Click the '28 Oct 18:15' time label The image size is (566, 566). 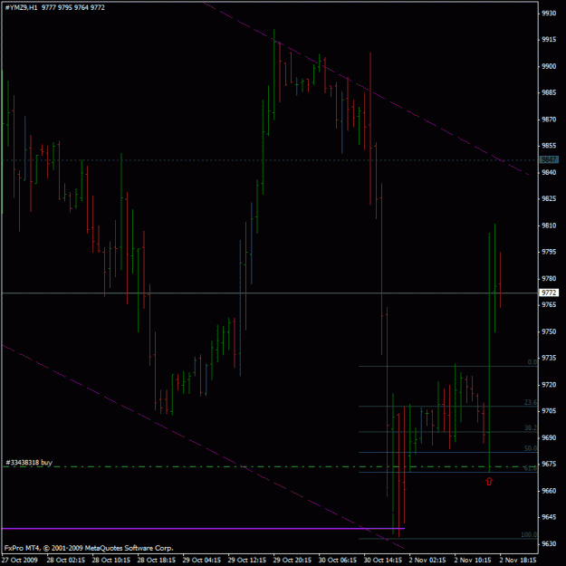[x=157, y=560]
